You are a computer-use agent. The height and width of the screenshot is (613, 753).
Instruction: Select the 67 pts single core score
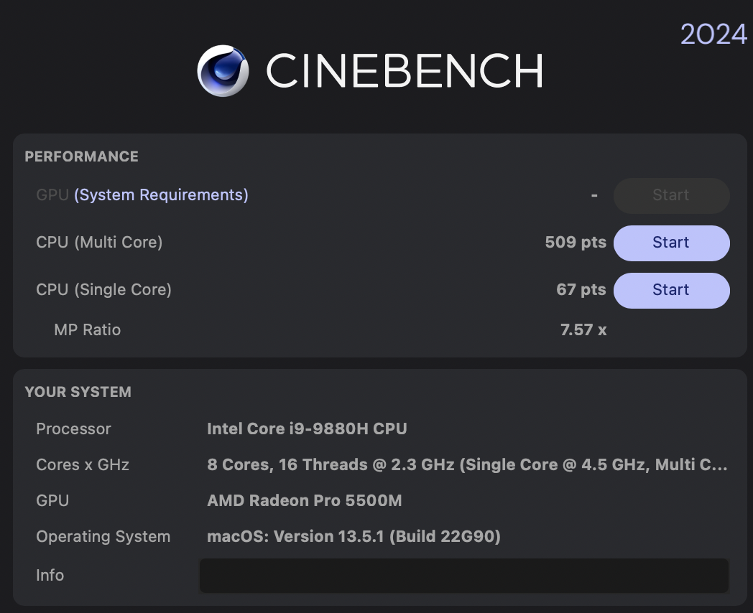(581, 290)
